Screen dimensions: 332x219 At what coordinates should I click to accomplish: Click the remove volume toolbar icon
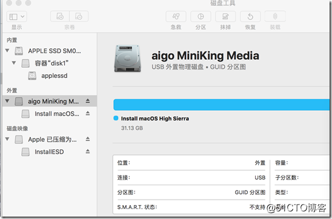tap(79, 16)
